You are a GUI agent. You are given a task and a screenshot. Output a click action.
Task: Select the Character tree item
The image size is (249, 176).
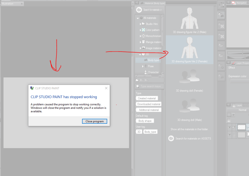(151, 72)
